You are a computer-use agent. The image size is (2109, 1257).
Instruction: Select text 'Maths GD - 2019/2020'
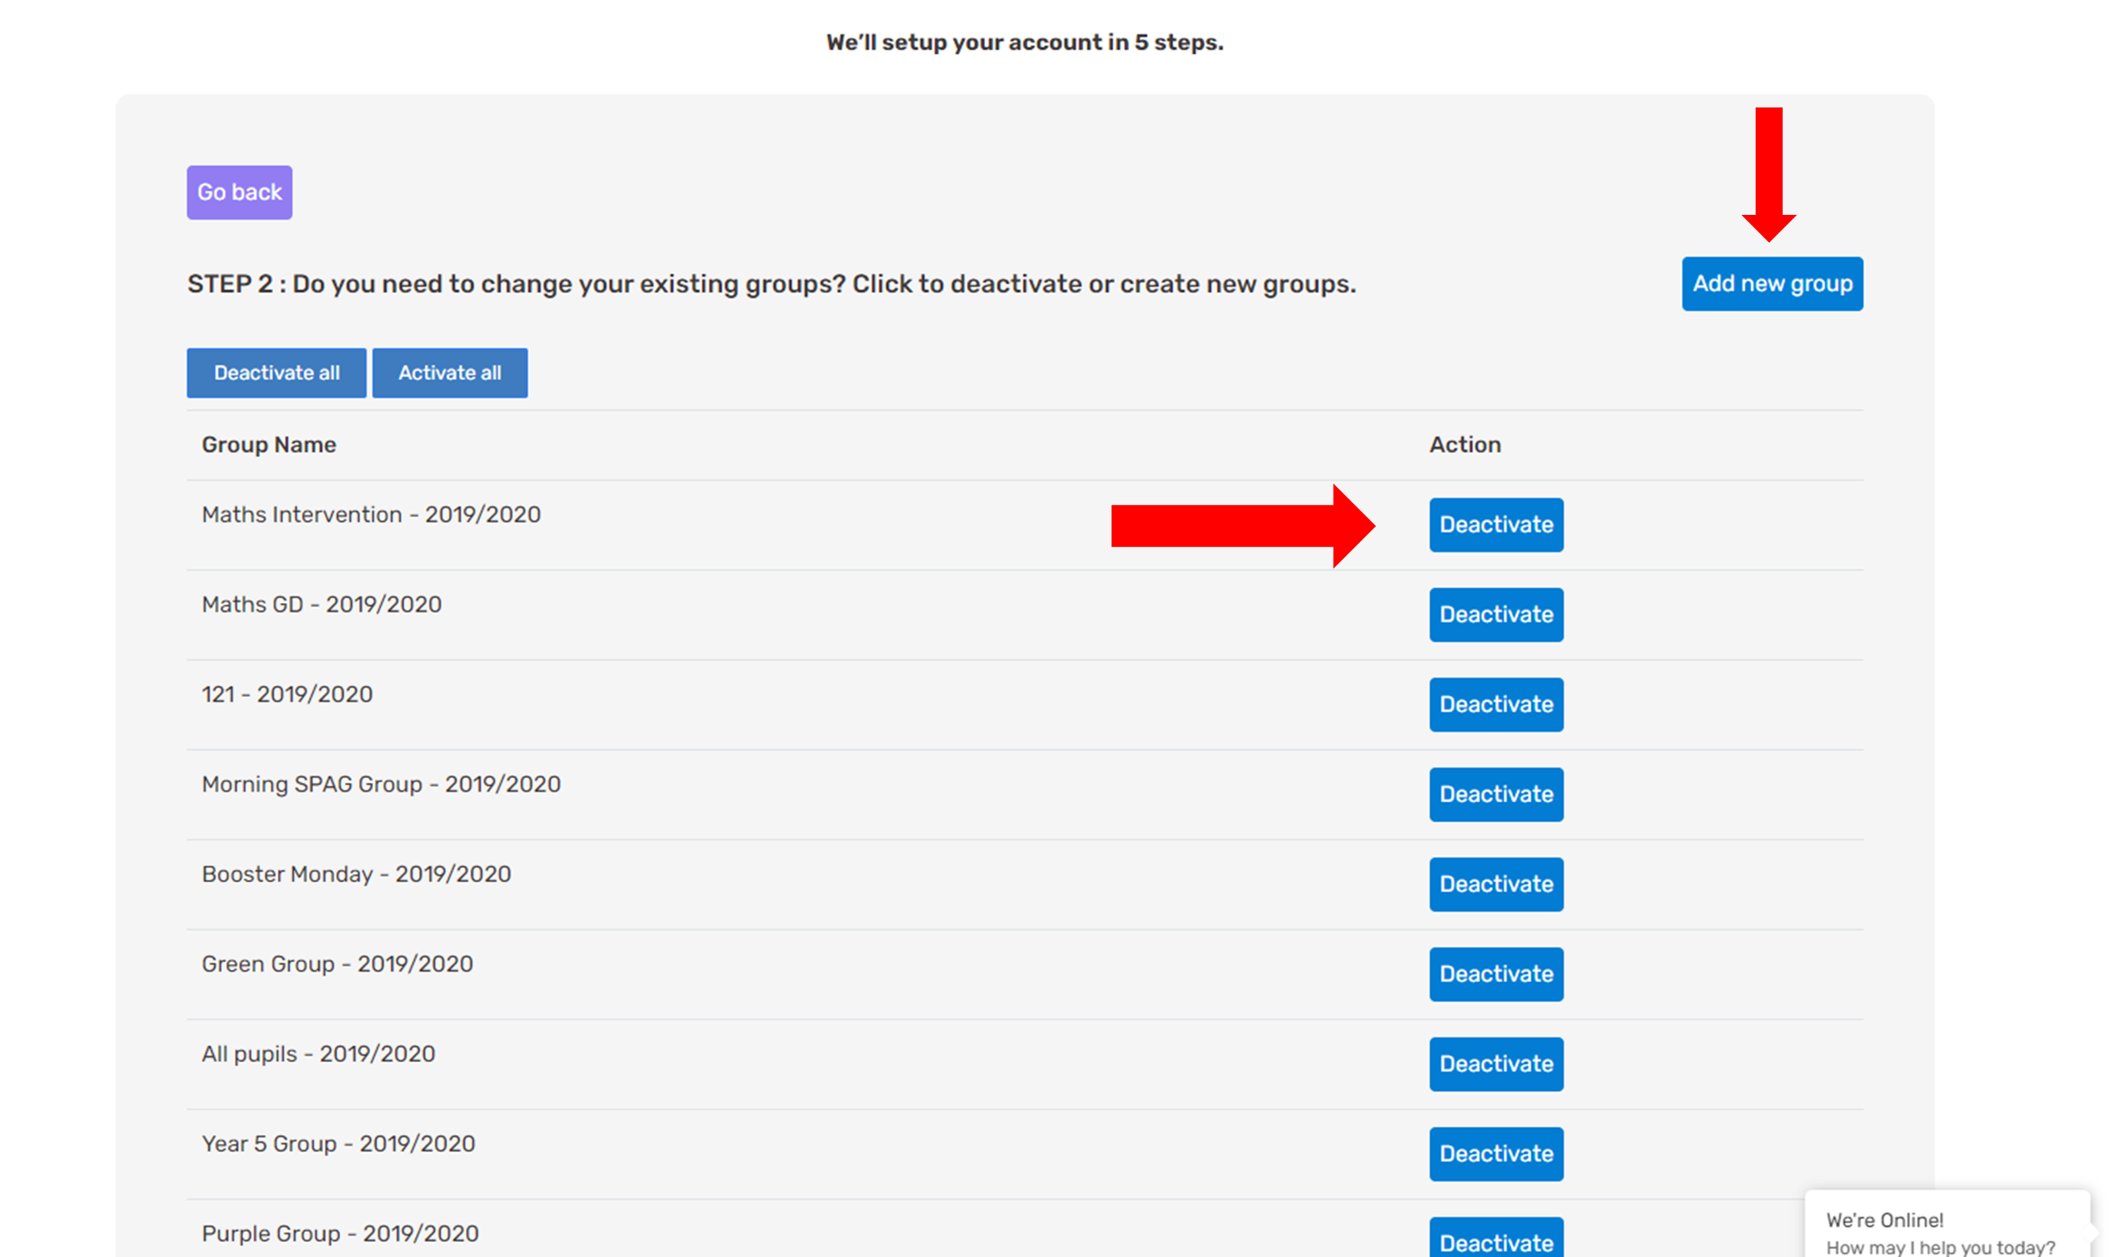(321, 604)
